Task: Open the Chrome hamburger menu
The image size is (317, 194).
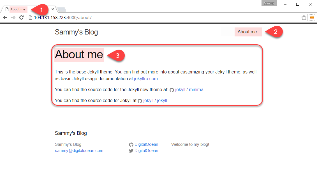Action: [x=312, y=18]
